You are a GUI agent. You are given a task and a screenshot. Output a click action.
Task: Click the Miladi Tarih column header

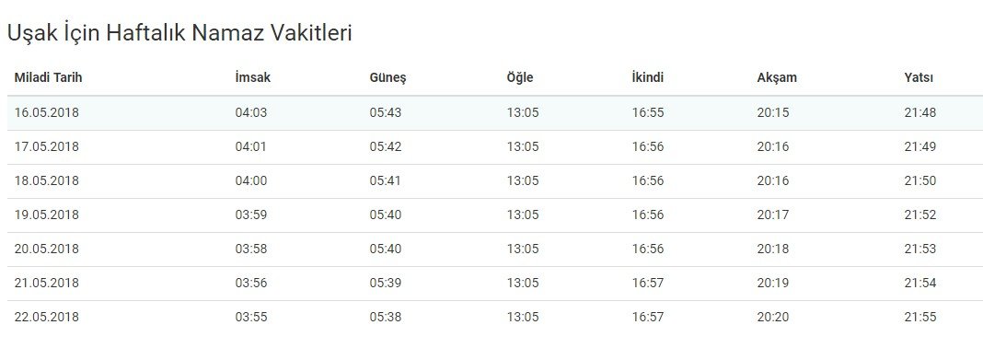pyautogui.click(x=48, y=77)
